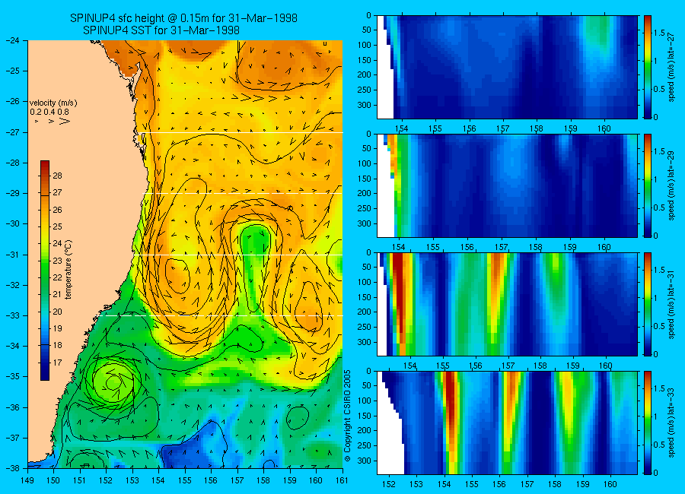Click the speed colorbar for lat=−31
685x494 pixels.
648,304
